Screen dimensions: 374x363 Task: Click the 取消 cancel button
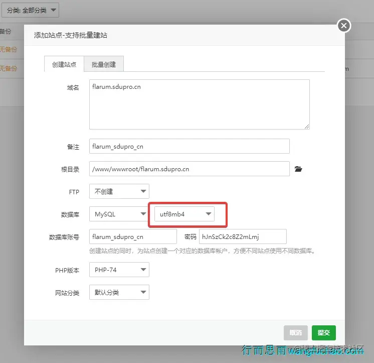pyautogui.click(x=295, y=333)
